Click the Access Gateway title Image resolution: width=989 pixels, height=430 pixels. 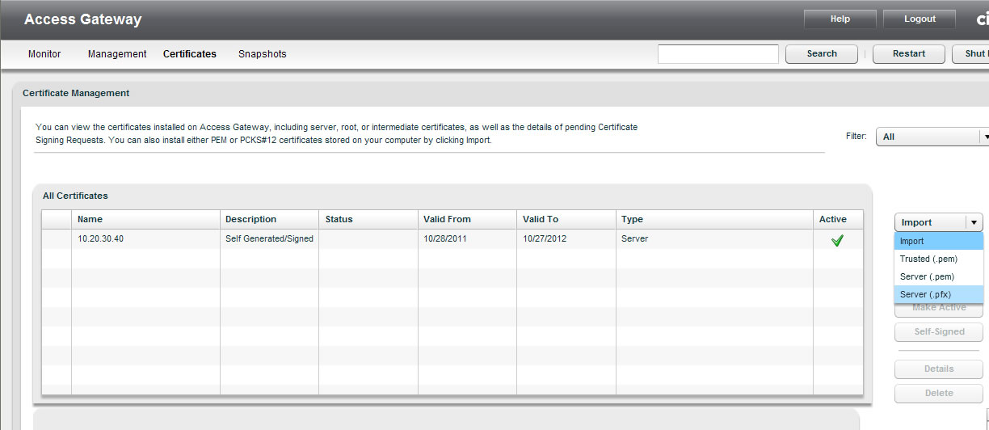[82, 19]
